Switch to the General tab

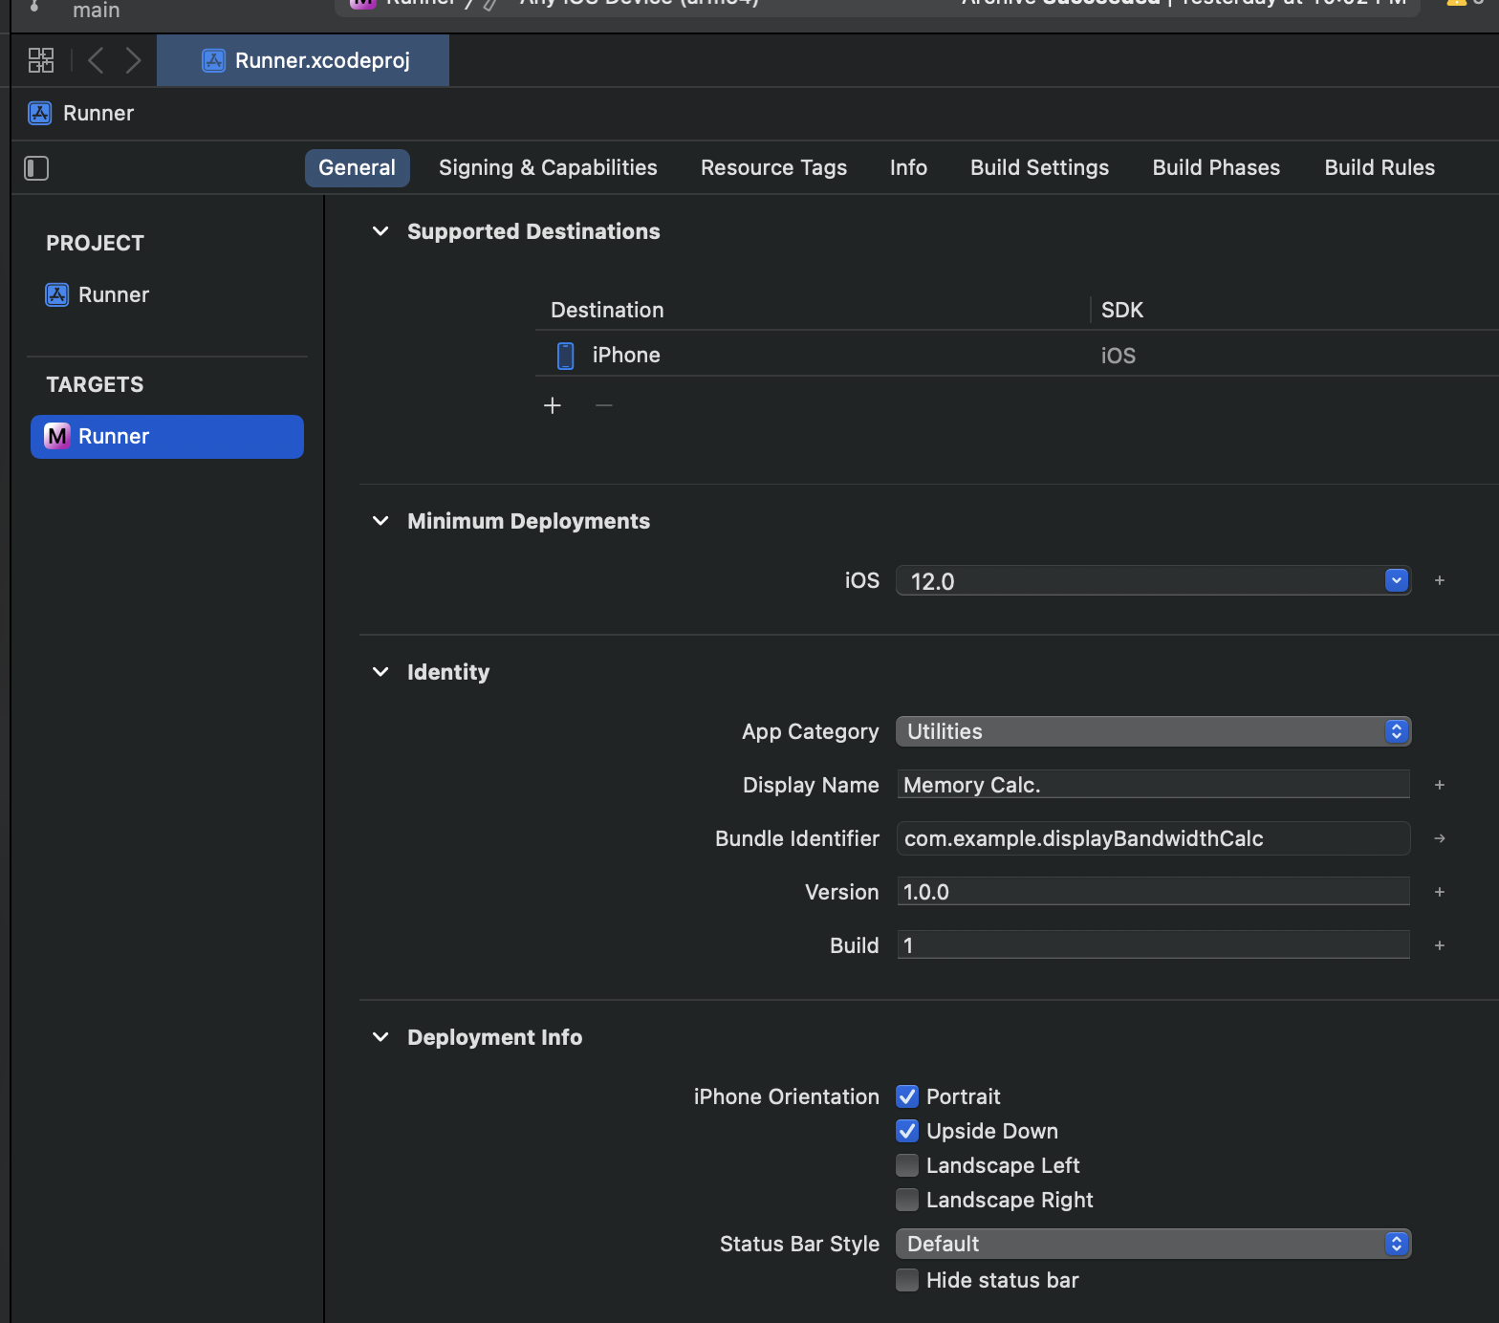tap(357, 167)
